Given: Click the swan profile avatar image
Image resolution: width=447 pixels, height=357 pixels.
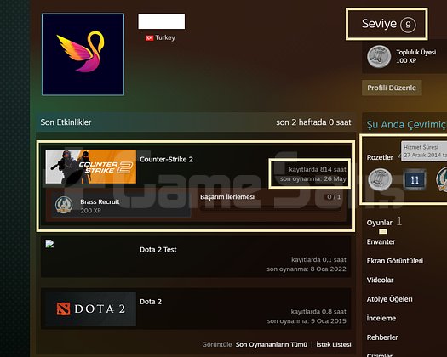Looking at the screenshot, I should tap(83, 54).
